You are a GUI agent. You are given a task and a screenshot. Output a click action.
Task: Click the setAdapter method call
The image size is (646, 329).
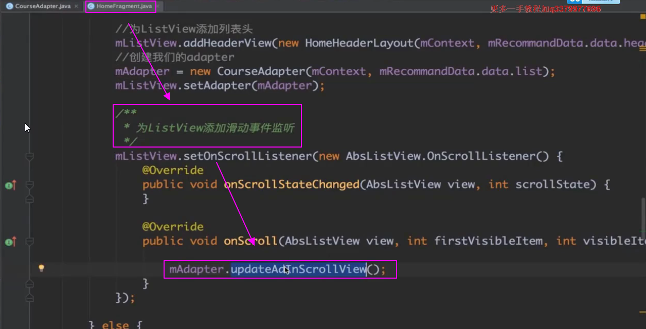tap(218, 85)
